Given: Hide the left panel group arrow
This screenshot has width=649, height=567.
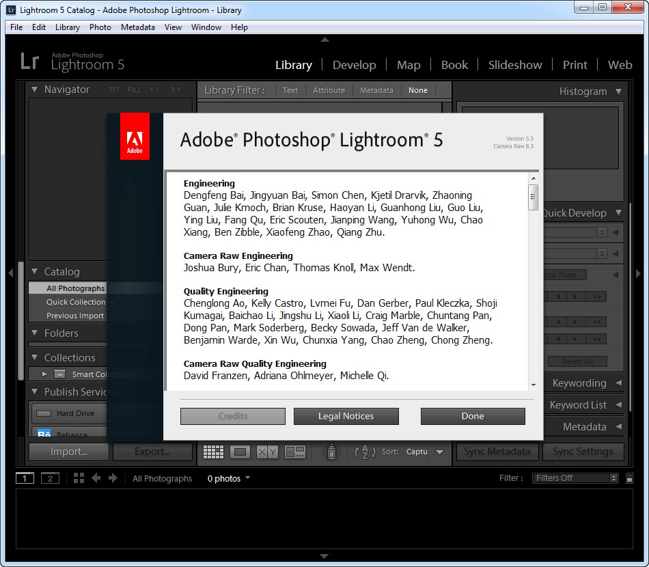Looking at the screenshot, I should pyautogui.click(x=11, y=273).
